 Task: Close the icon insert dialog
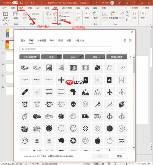[132, 32]
